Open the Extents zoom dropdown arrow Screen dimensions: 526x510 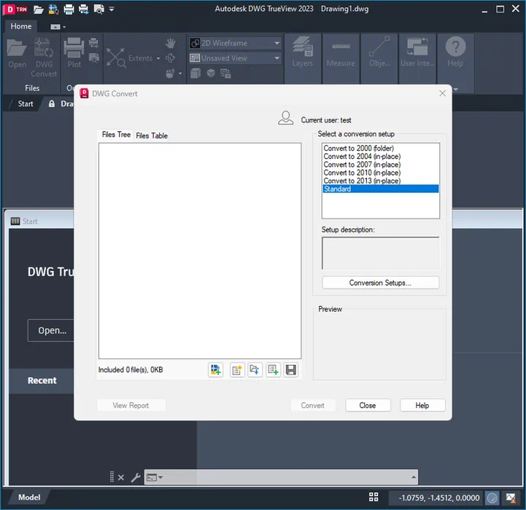pos(158,58)
